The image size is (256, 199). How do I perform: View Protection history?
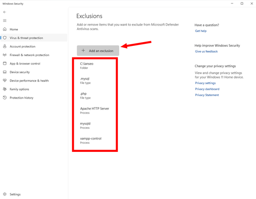click(x=34, y=98)
